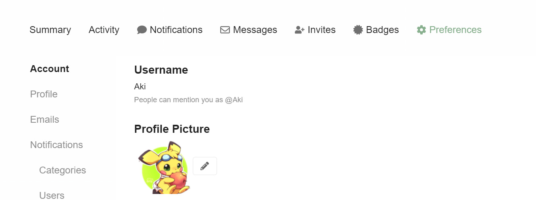Click the envelope Messages icon
The height and width of the screenshot is (200, 536).
225,30
